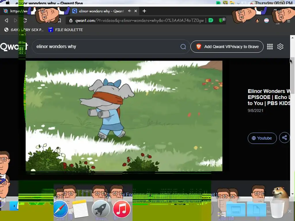Open the Brave Shields icon

[x=221, y=20]
